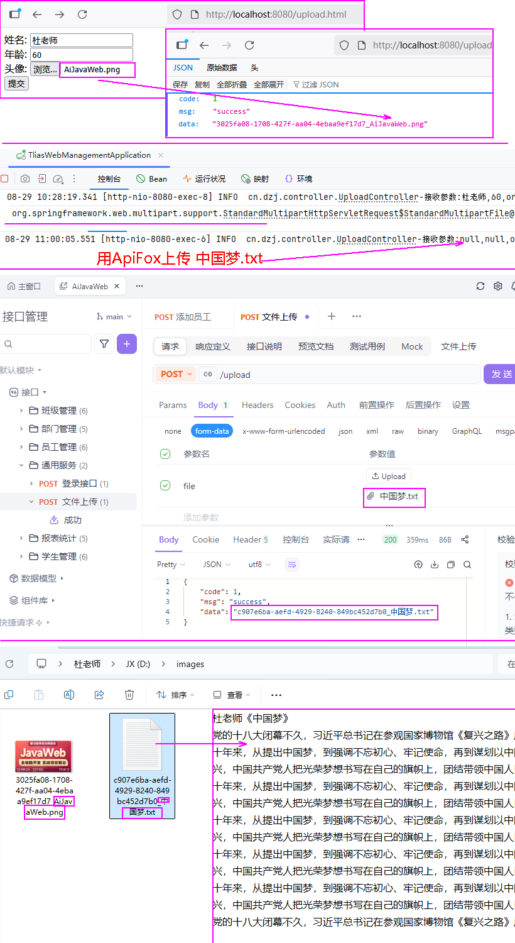Switch to the Headers request tab
This screenshot has height=943, width=515.
coord(257,405)
